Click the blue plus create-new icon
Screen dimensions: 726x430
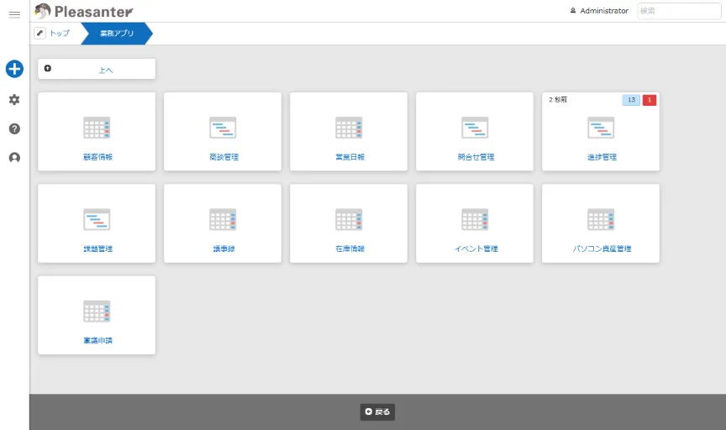(14, 69)
